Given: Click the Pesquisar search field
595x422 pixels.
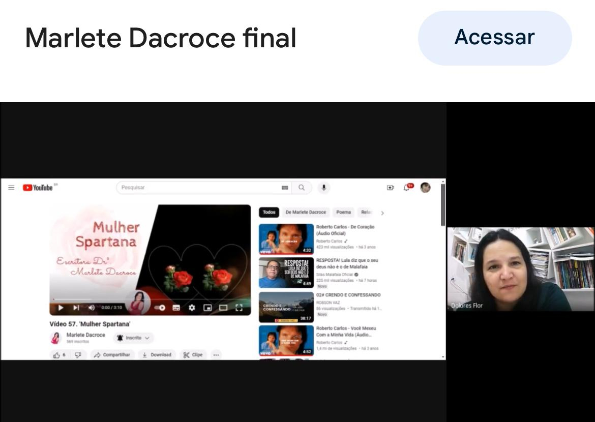Looking at the screenshot, I should (198, 188).
